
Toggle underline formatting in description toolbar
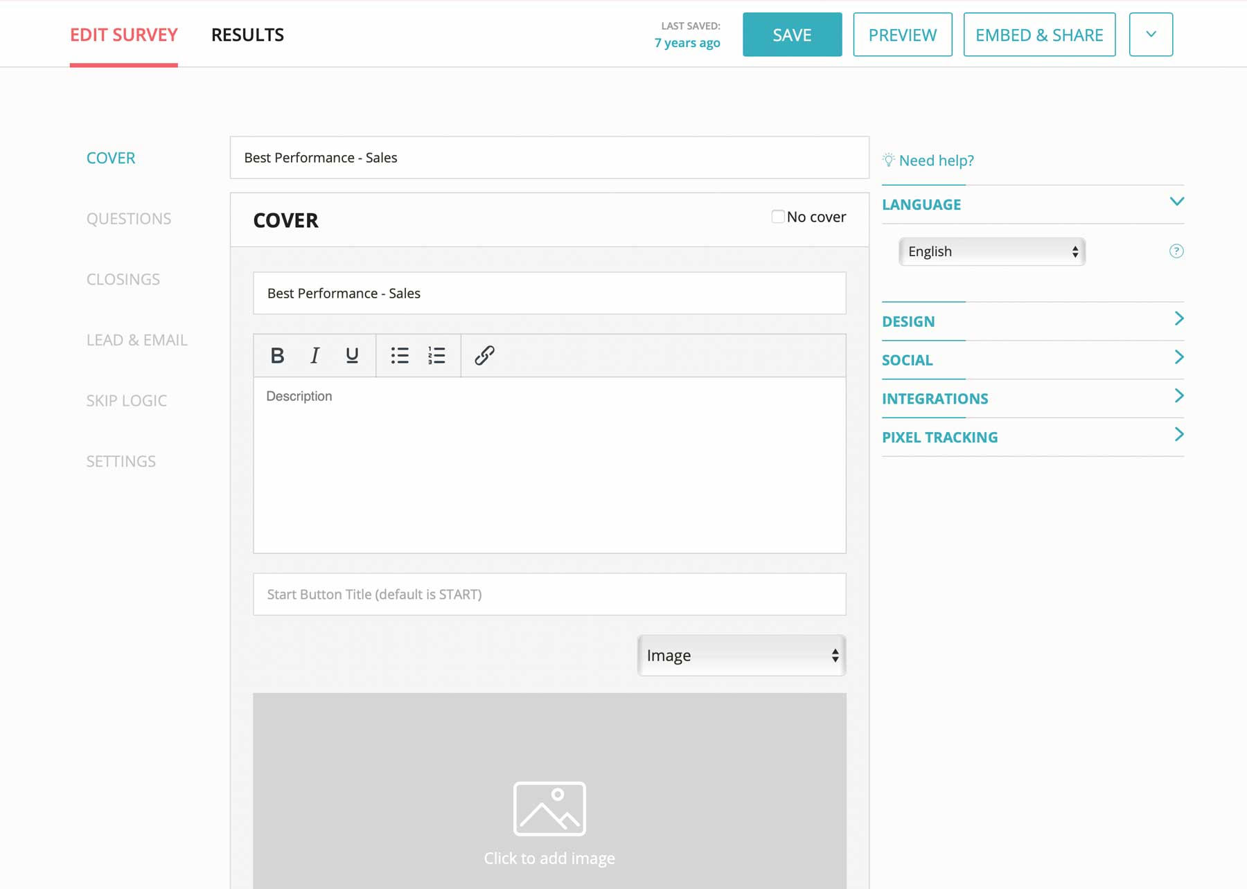tap(352, 355)
